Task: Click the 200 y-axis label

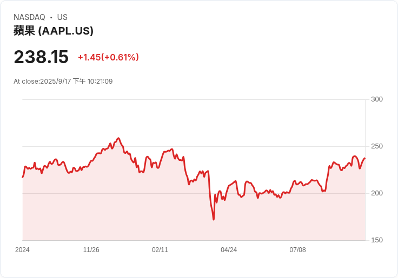Action: click(x=377, y=193)
